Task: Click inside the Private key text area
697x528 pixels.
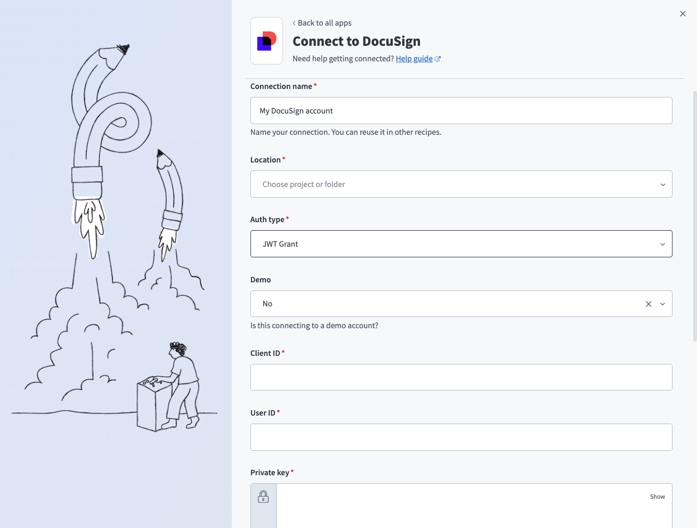Action: pyautogui.click(x=474, y=506)
